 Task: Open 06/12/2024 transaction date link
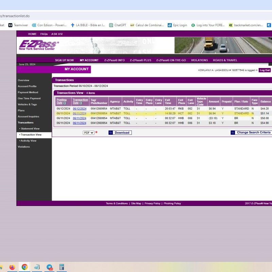(x=80, y=108)
